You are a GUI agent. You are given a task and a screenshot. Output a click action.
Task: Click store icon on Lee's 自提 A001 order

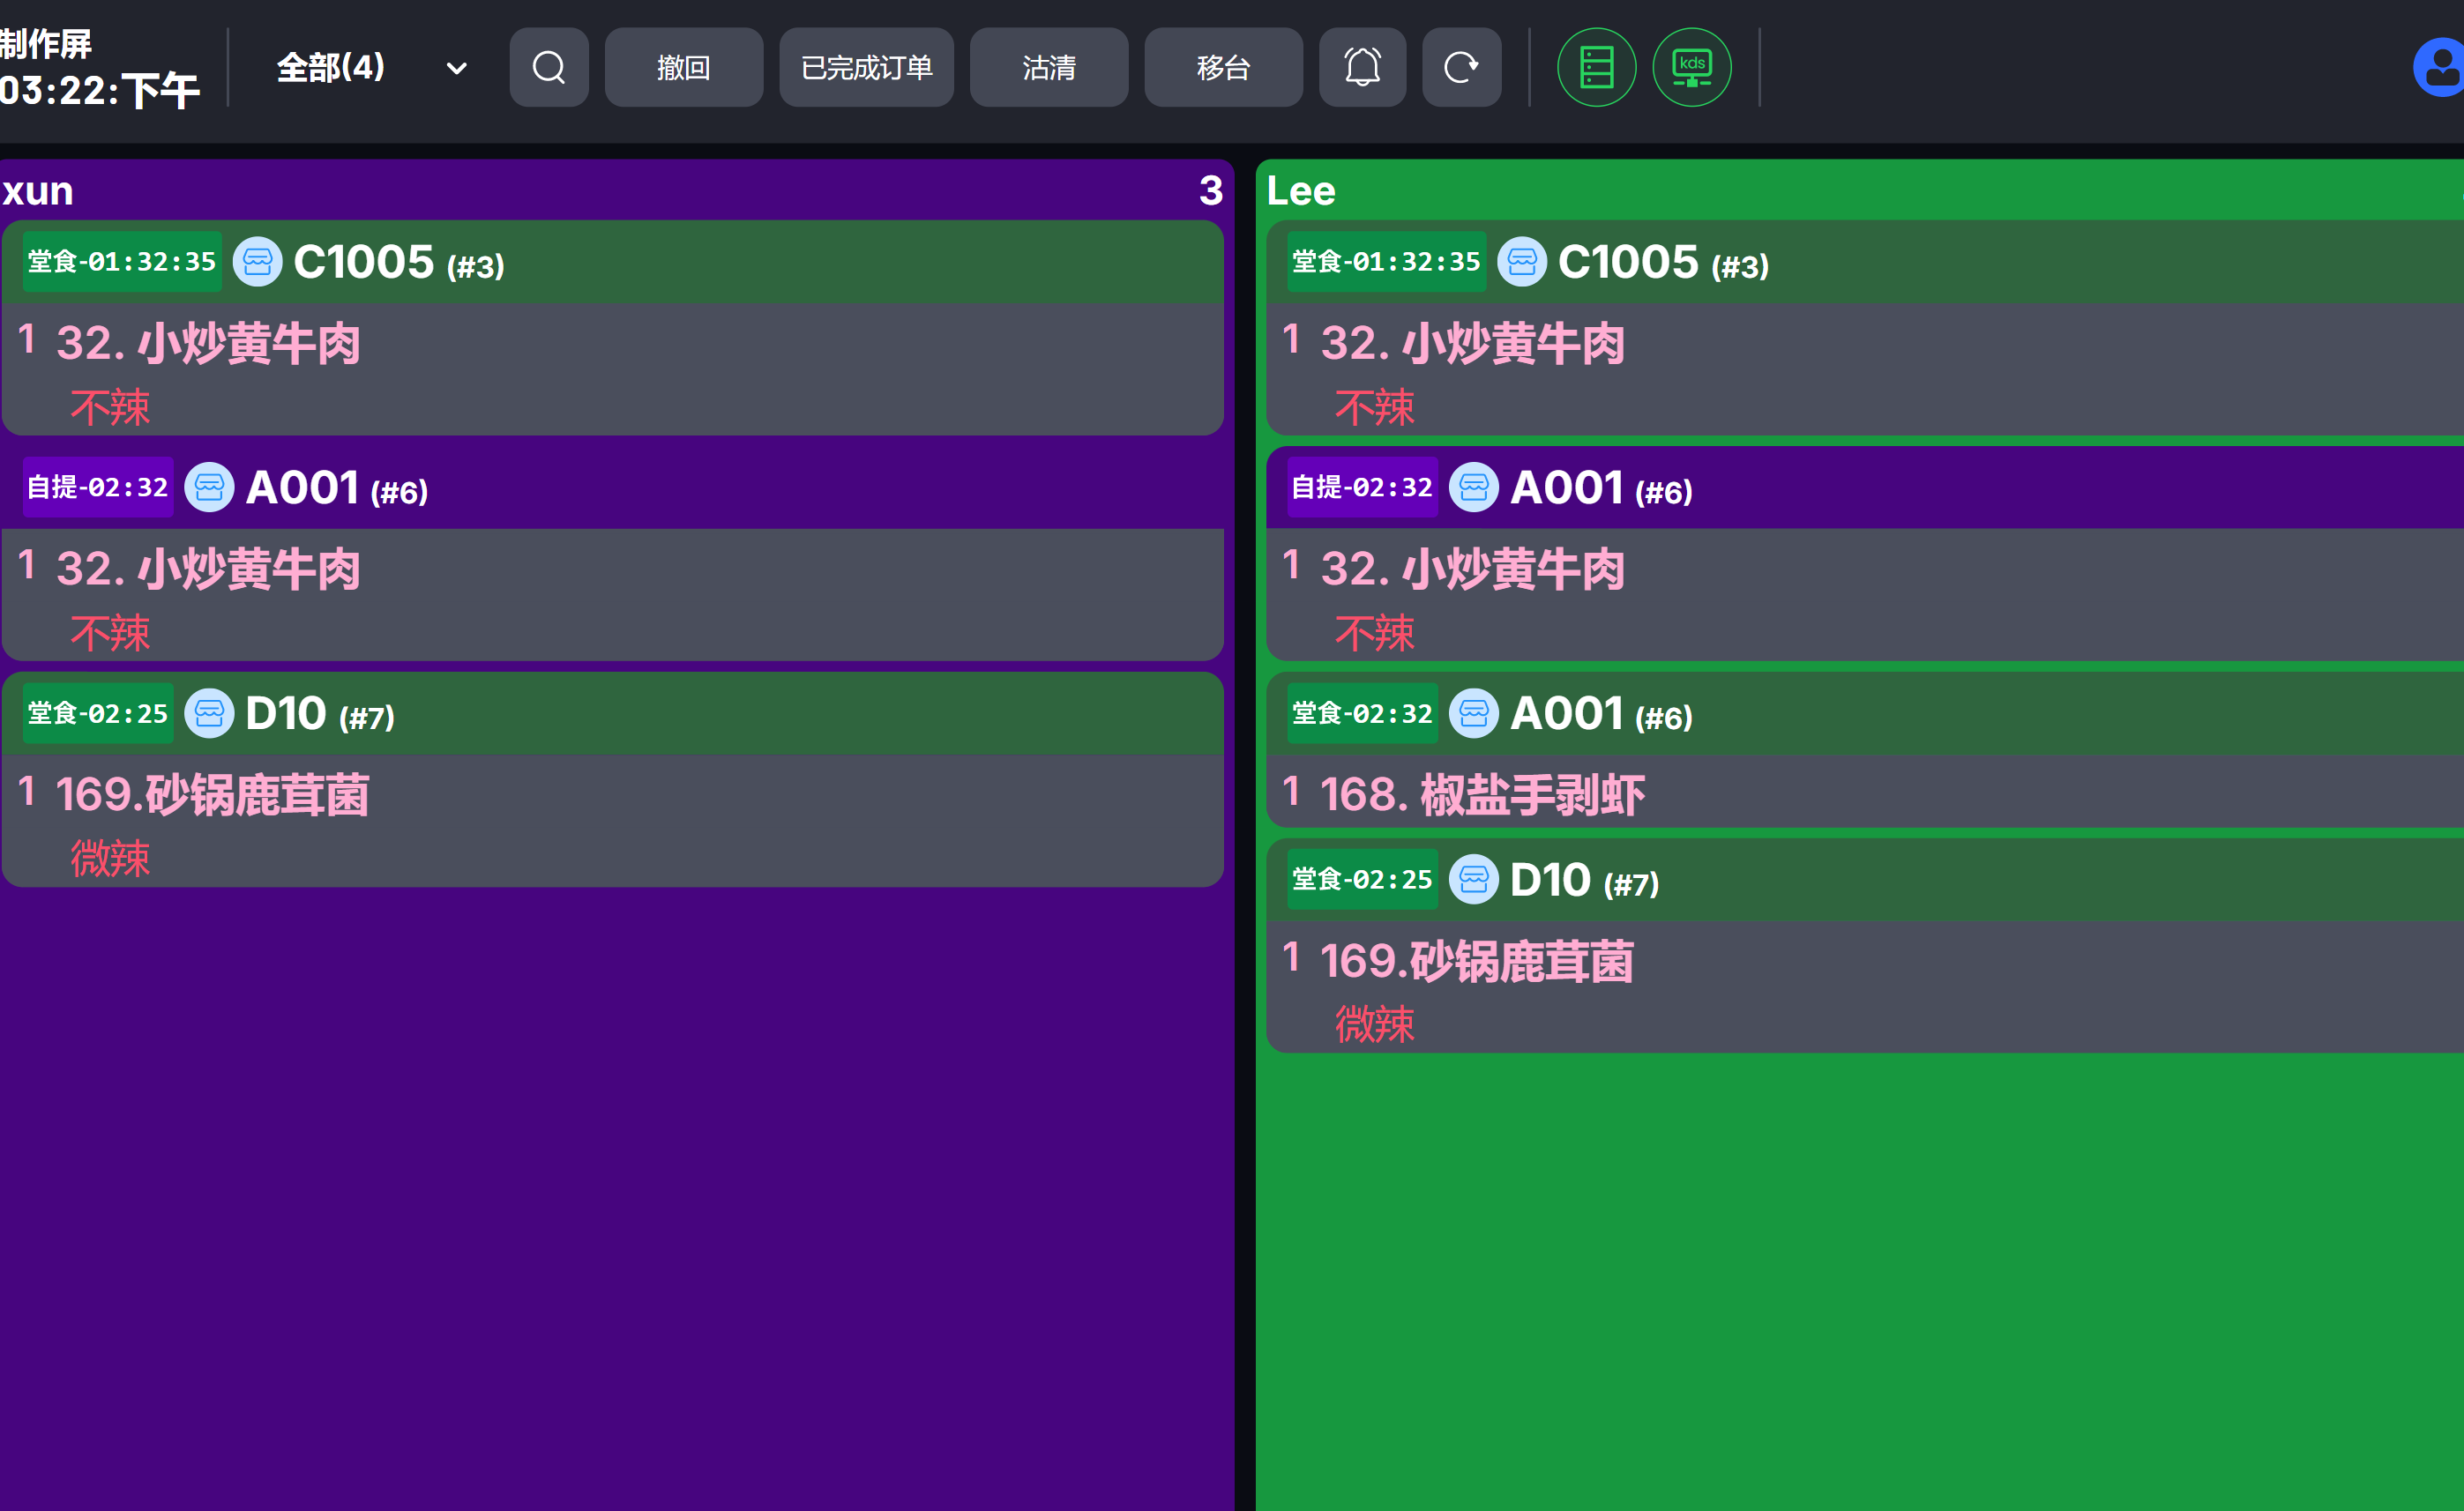tap(1474, 488)
